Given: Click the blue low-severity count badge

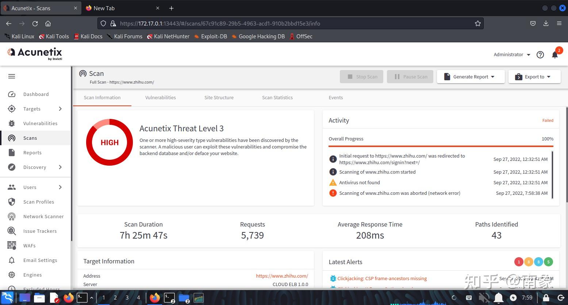Looking at the screenshot, I should pos(538,262).
